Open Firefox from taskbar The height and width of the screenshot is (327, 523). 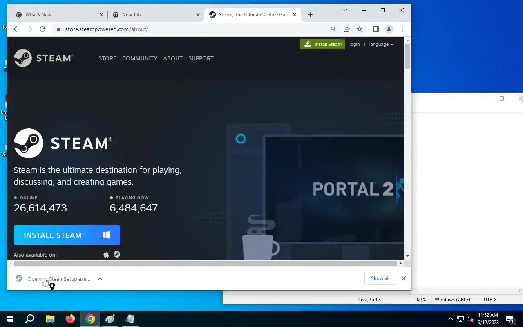coord(70,319)
